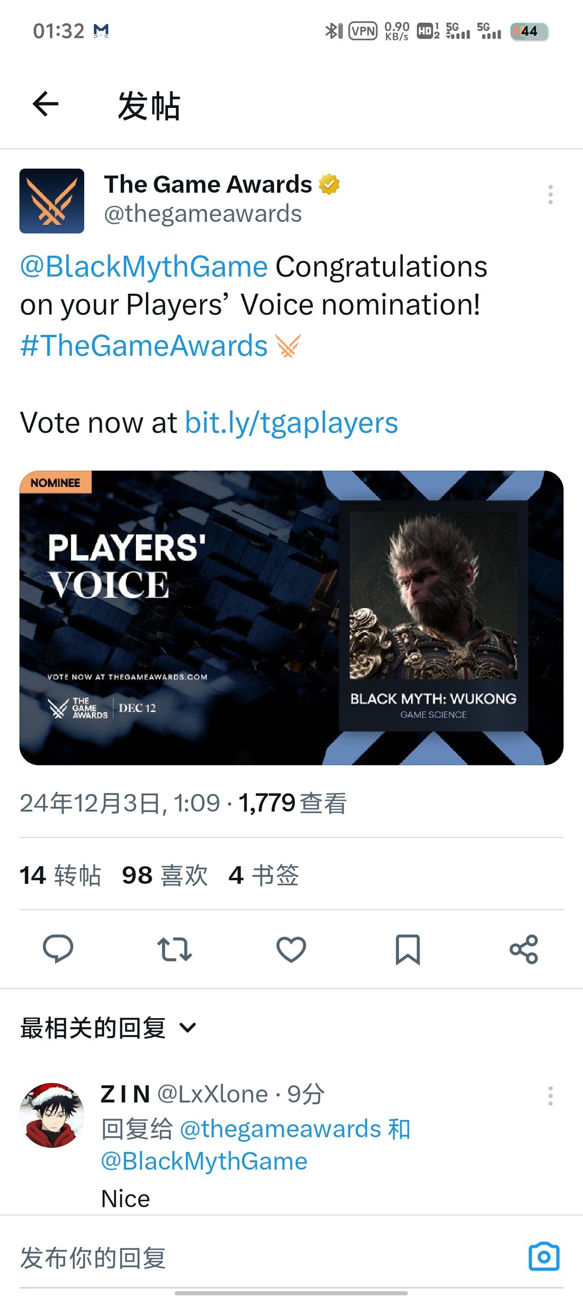Open the bit.ly/tgaplayers link
This screenshot has height=1297, width=583.
(292, 422)
